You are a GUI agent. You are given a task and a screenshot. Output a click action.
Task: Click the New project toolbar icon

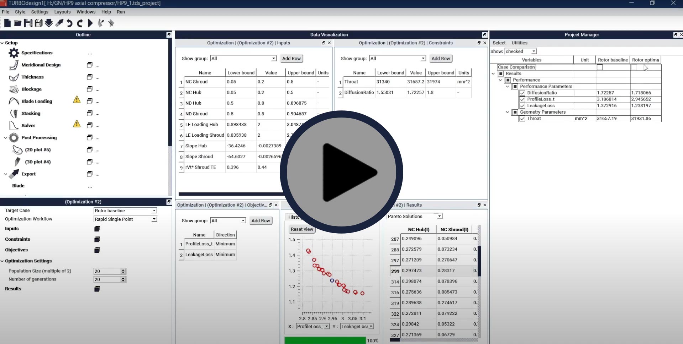coord(7,23)
